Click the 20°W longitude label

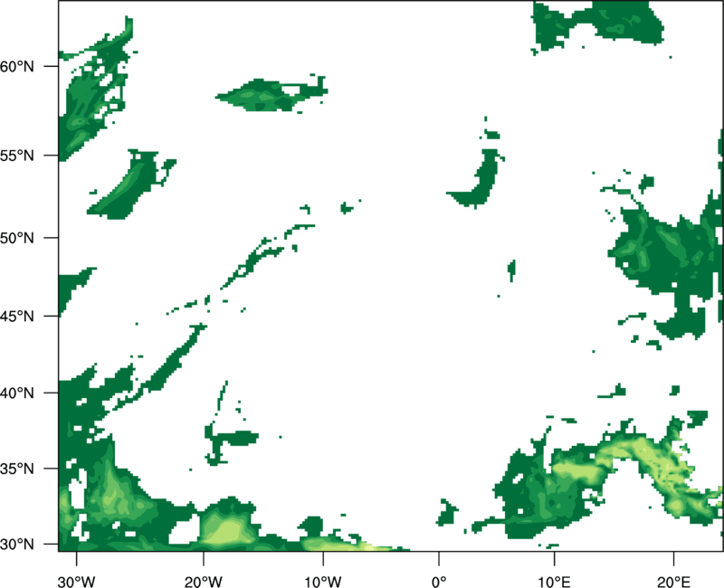tap(204, 582)
